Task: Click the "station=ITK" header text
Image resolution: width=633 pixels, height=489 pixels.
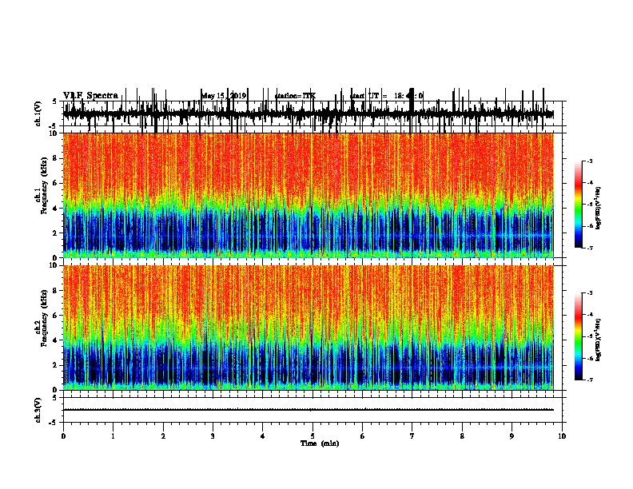Action: (x=295, y=96)
